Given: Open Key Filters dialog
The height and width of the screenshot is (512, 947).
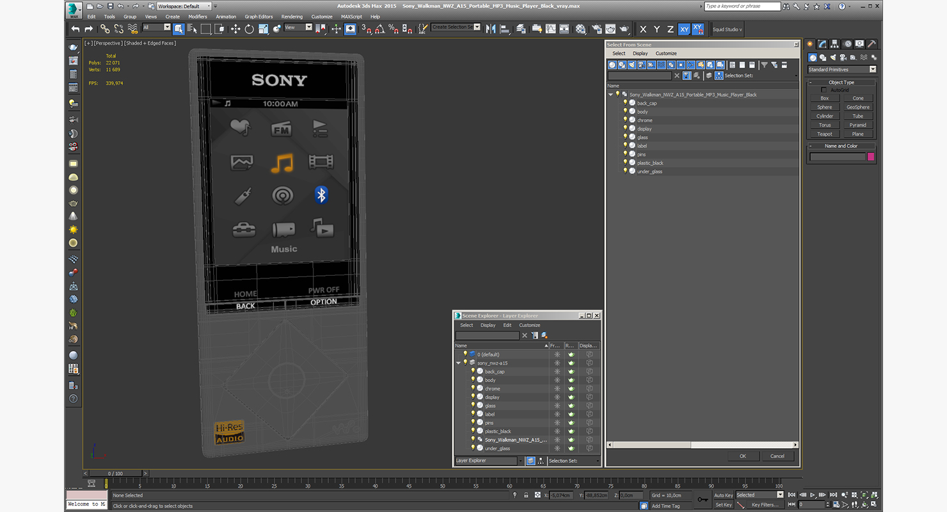Looking at the screenshot, I should click(x=765, y=505).
